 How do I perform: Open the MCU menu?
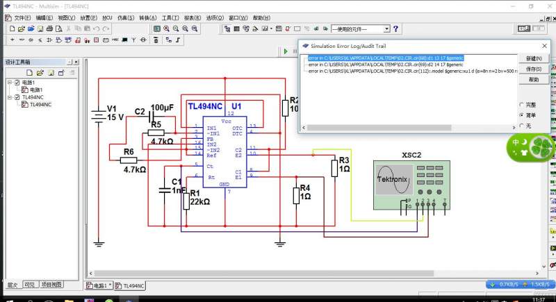click(108, 17)
